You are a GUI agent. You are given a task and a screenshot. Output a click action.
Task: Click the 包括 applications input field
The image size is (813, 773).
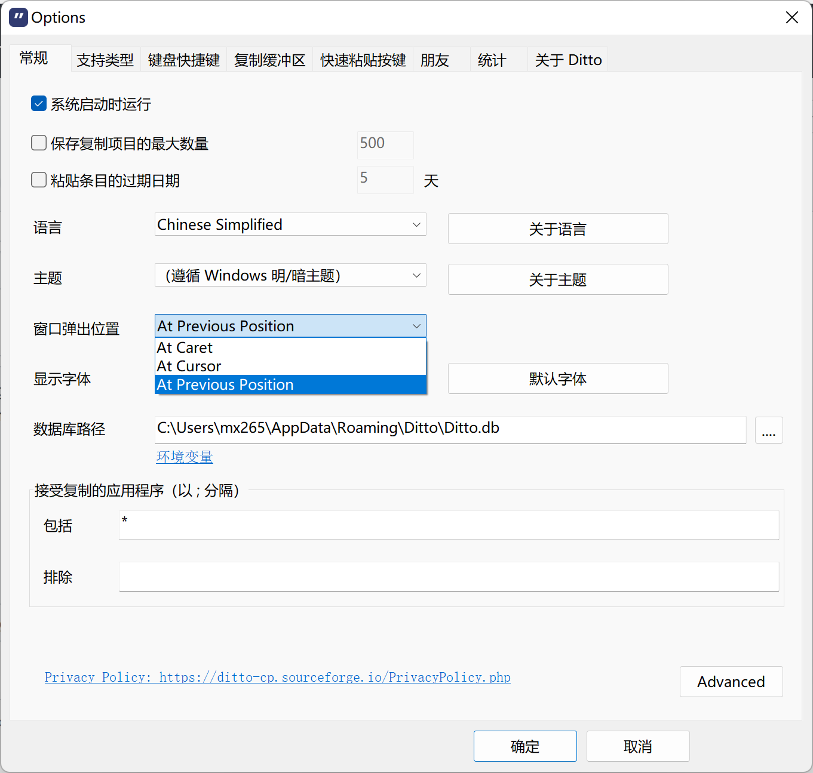point(449,525)
